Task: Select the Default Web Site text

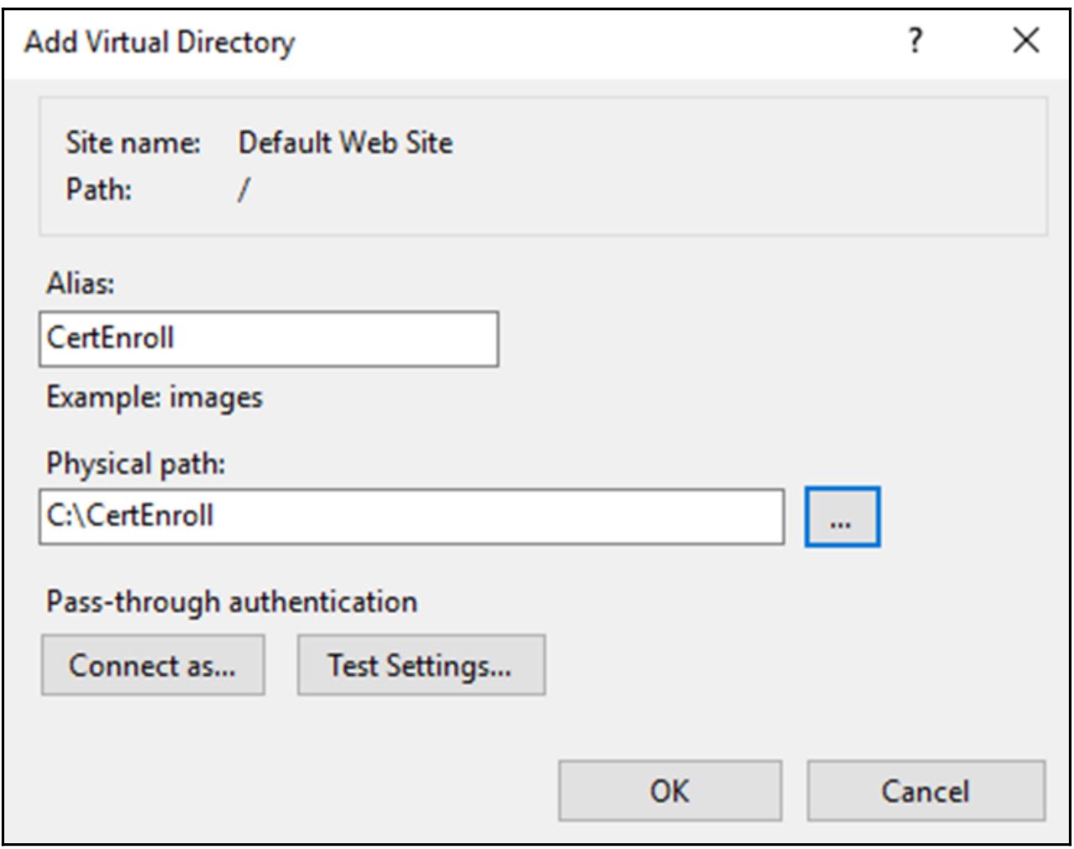Action: (345, 143)
